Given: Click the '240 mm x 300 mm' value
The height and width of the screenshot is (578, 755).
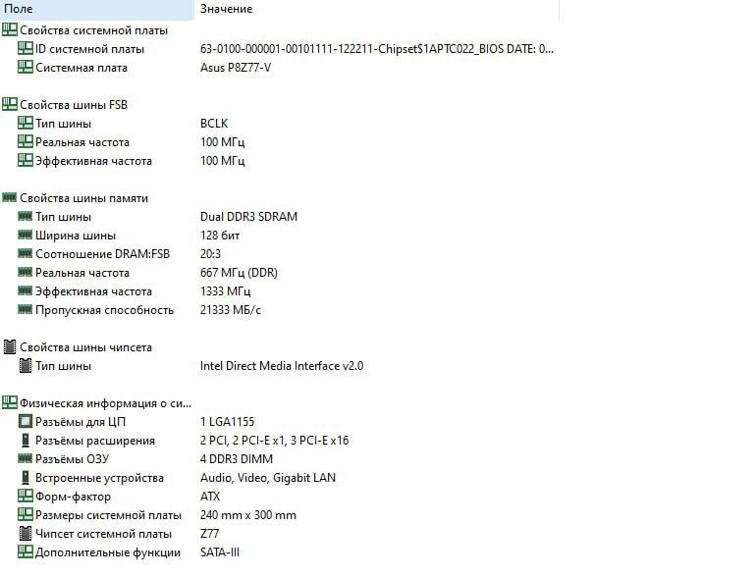Looking at the screenshot, I should [x=248, y=515].
